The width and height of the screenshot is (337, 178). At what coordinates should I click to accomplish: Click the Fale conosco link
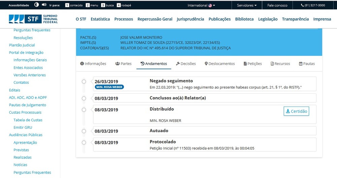(x=277, y=5)
